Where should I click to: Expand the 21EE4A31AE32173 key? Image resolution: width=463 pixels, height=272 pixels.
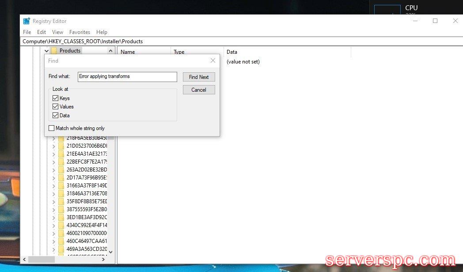53,154
